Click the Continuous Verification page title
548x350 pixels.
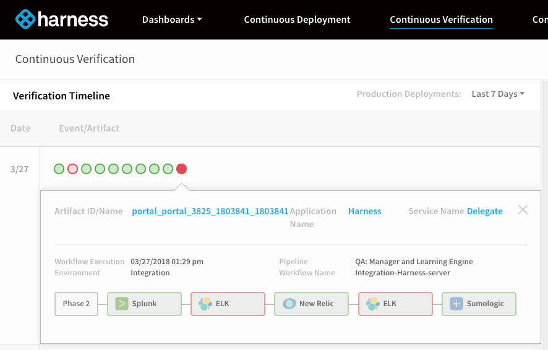[75, 59]
